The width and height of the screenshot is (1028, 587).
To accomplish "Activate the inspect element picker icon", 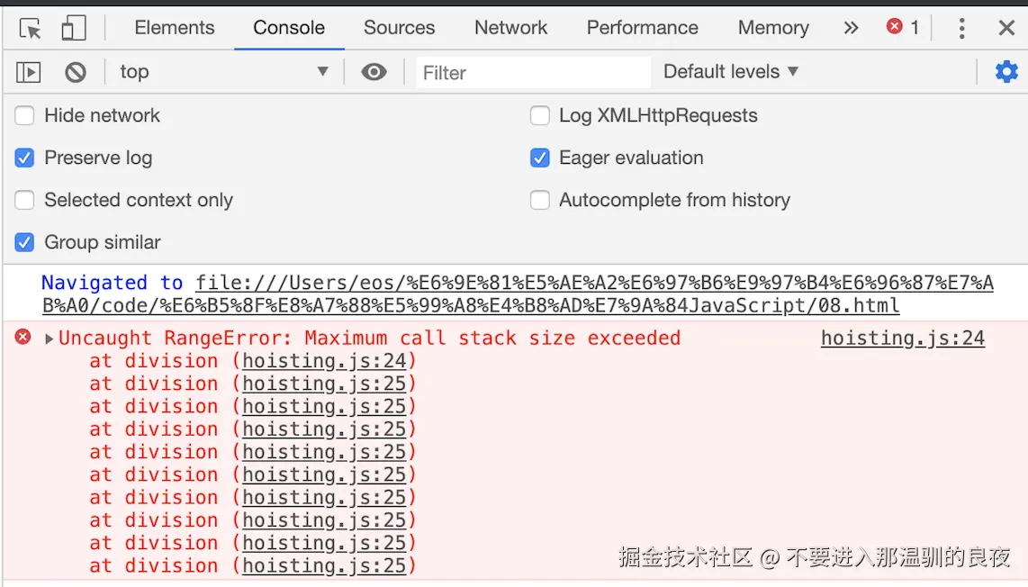I will 31,28.
